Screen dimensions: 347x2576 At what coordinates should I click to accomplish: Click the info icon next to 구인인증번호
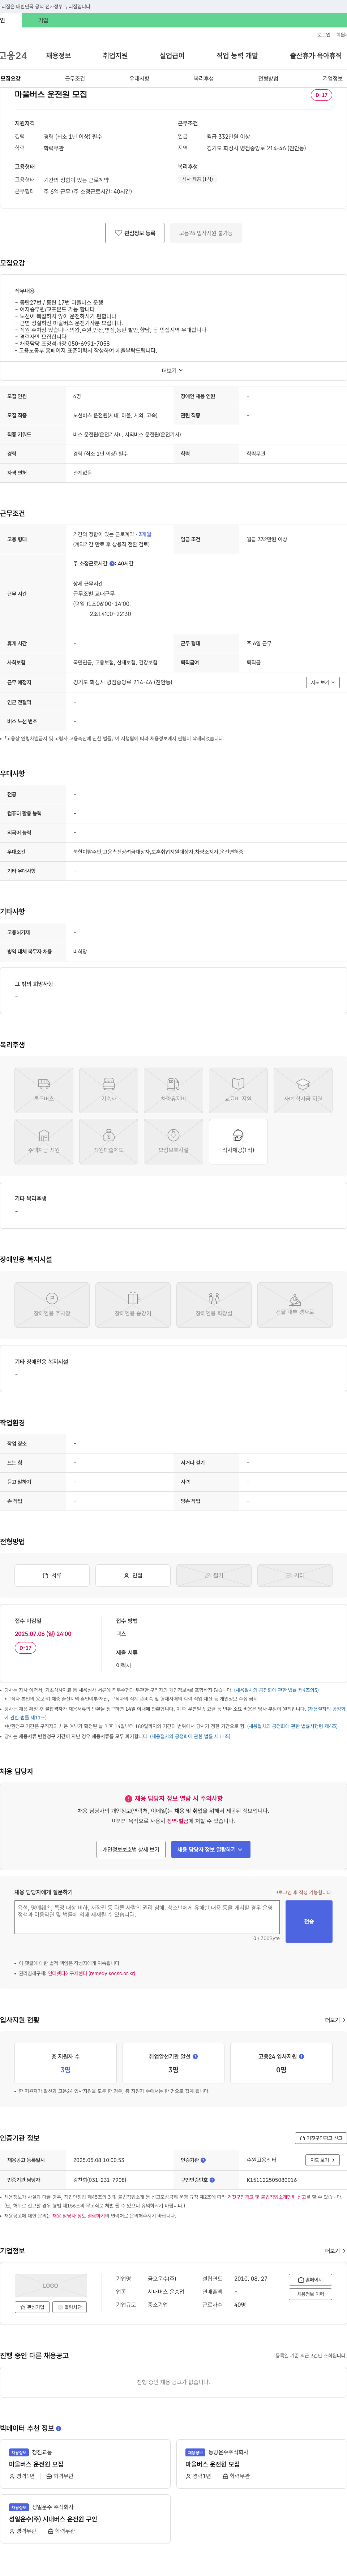coord(212,2180)
